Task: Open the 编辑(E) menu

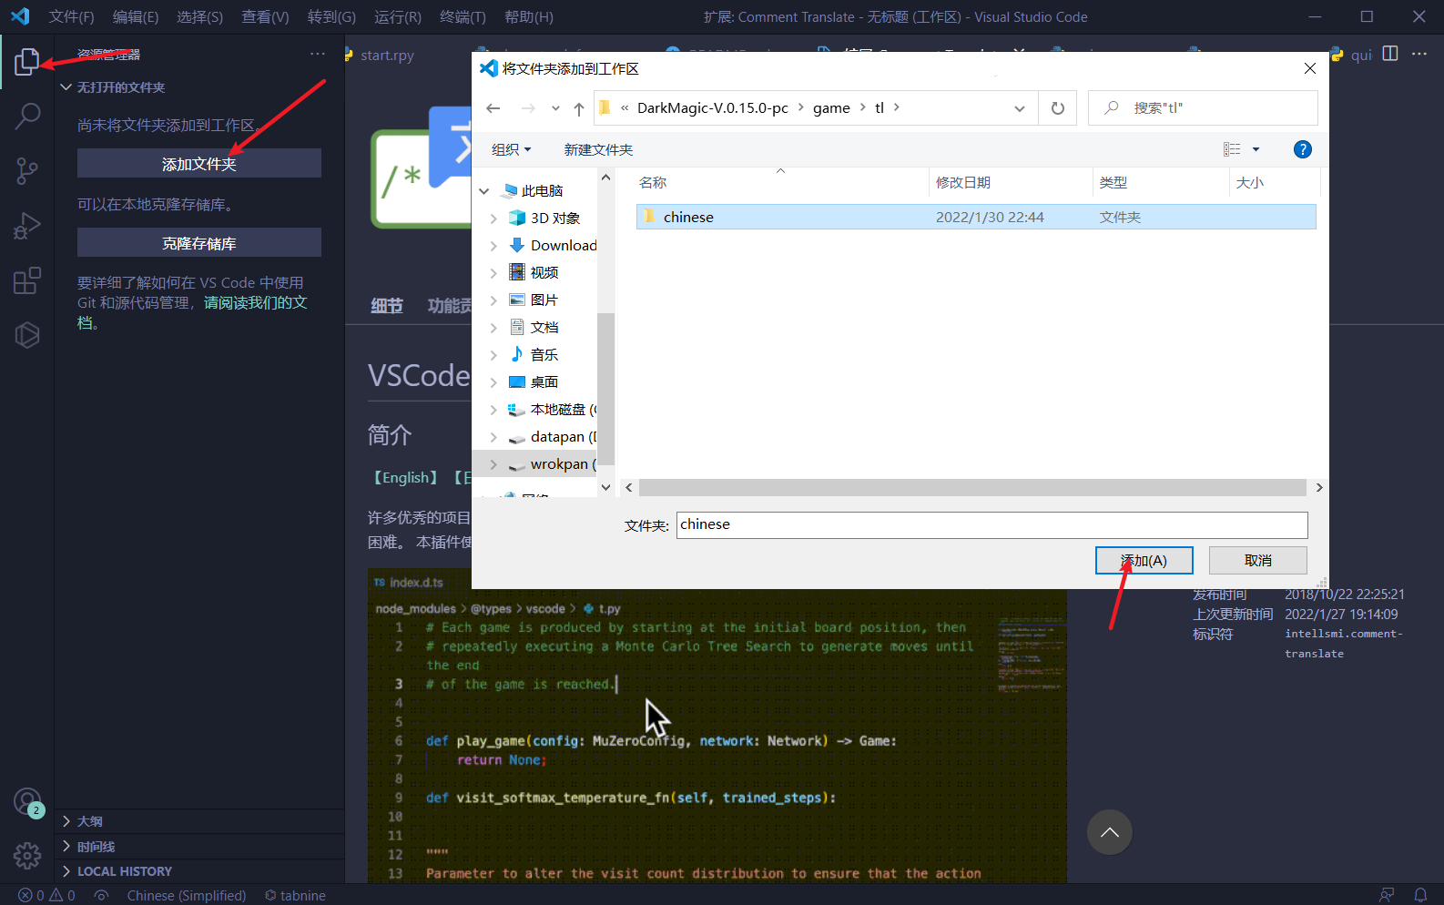Action: (x=136, y=16)
